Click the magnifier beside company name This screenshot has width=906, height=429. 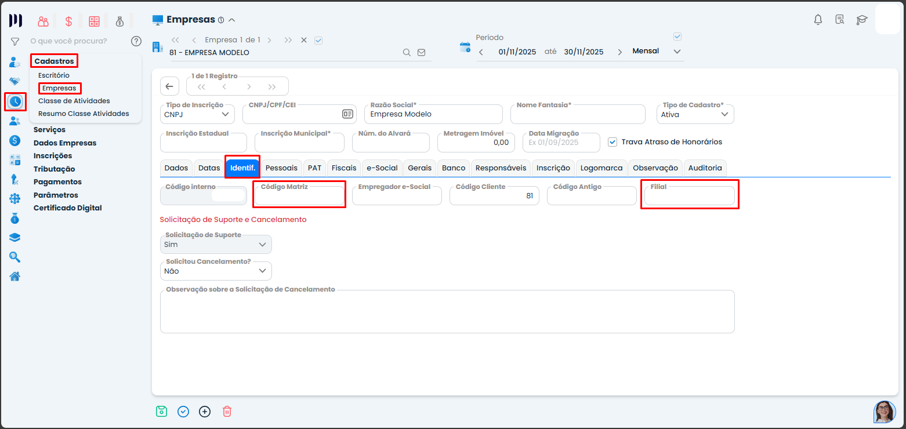407,52
